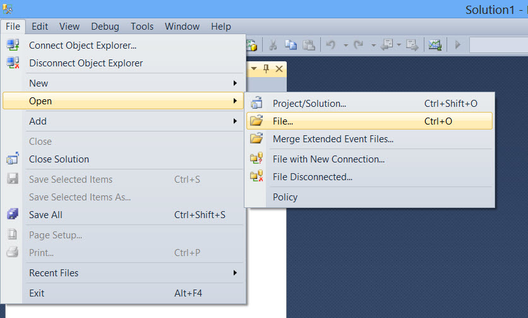Open the Activity Monitor toolbar icon
Viewport: 528px width, 318px height.
tap(435, 45)
